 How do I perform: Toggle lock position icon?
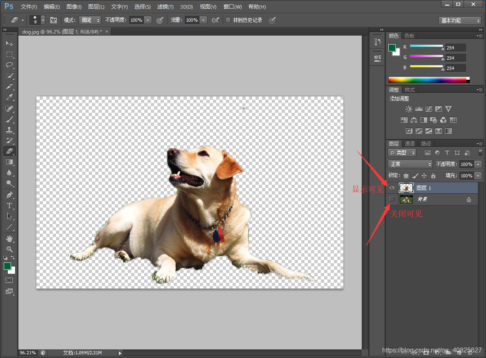point(424,175)
